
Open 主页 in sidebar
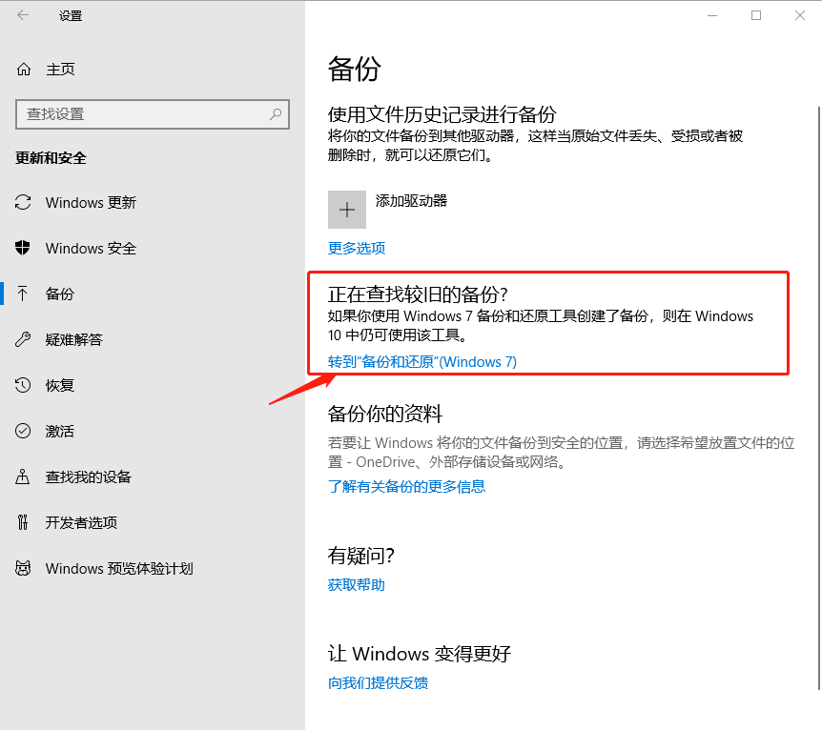[60, 70]
